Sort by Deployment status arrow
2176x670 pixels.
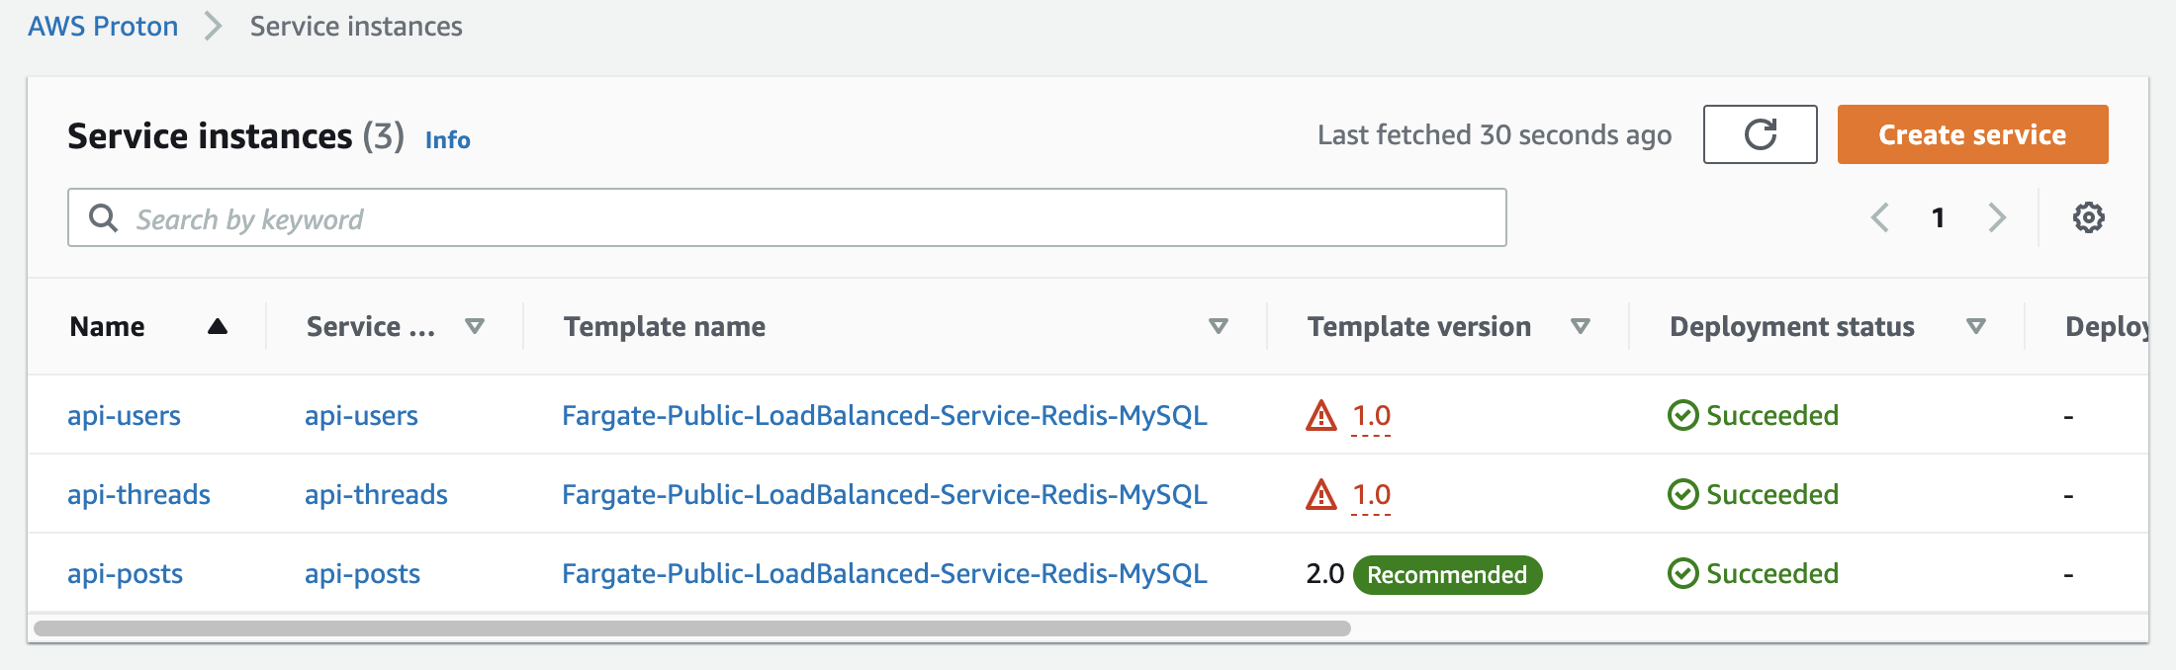pos(1976,326)
